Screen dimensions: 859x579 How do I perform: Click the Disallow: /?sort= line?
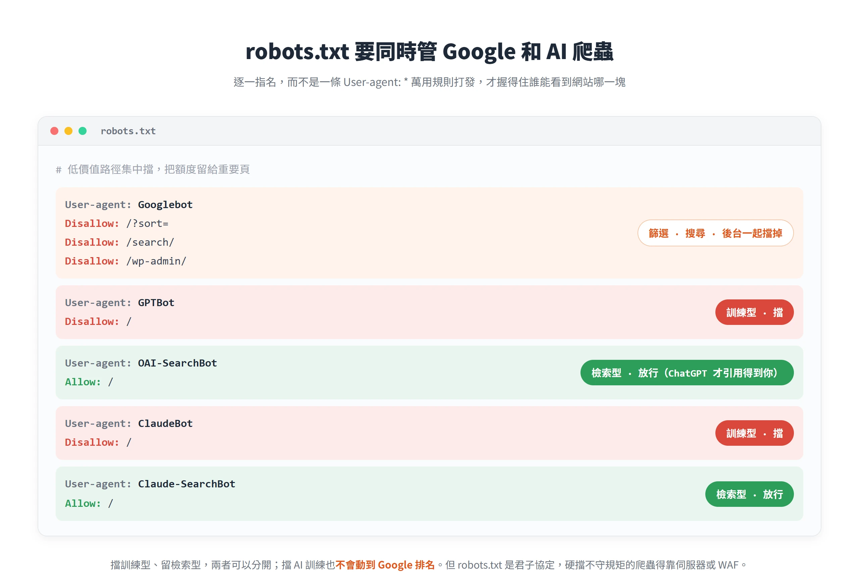point(117,224)
